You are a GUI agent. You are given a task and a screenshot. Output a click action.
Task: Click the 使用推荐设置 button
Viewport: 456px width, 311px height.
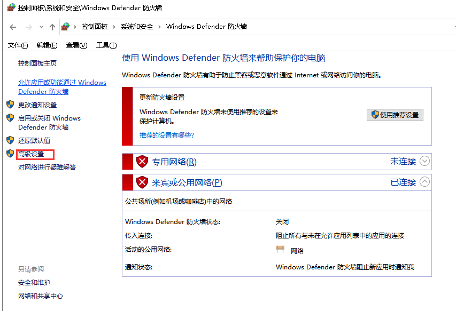click(395, 115)
